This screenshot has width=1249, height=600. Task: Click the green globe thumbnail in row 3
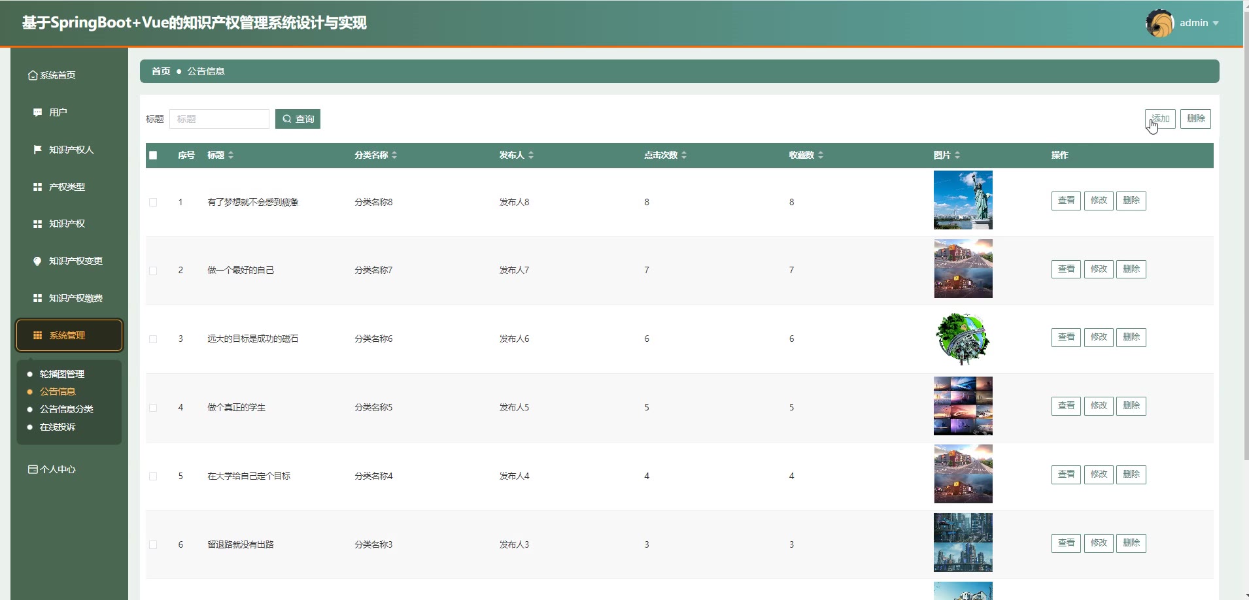pyautogui.click(x=963, y=337)
